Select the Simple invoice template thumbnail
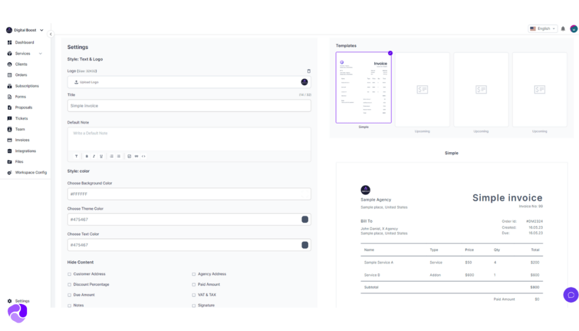579x331 pixels. (x=363, y=88)
